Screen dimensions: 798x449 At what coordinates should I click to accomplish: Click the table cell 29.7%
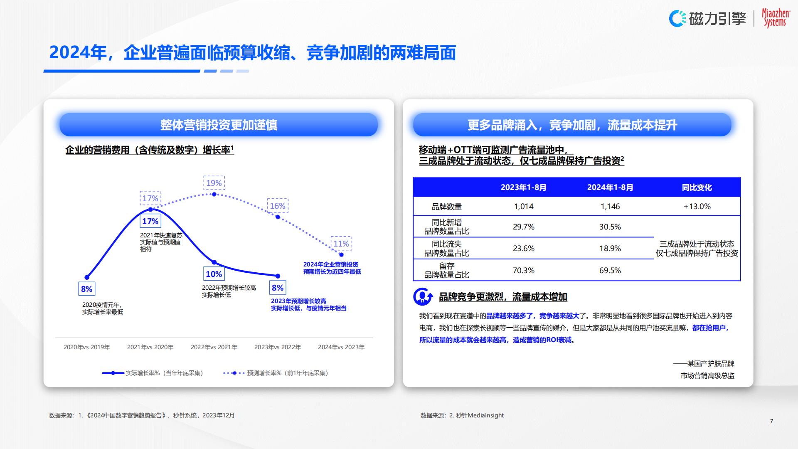pos(524,227)
